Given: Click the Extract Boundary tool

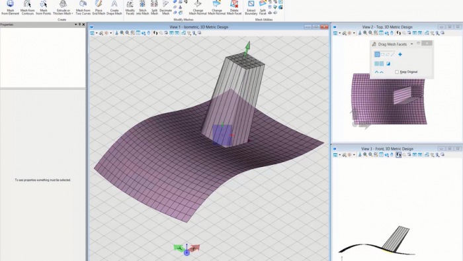Looking at the screenshot, I should pos(251,7).
